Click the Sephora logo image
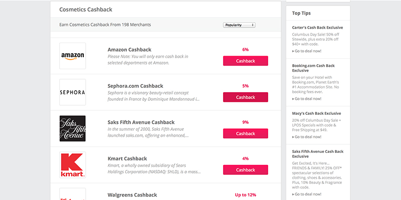This screenshot has height=200, width=401. [x=73, y=92]
